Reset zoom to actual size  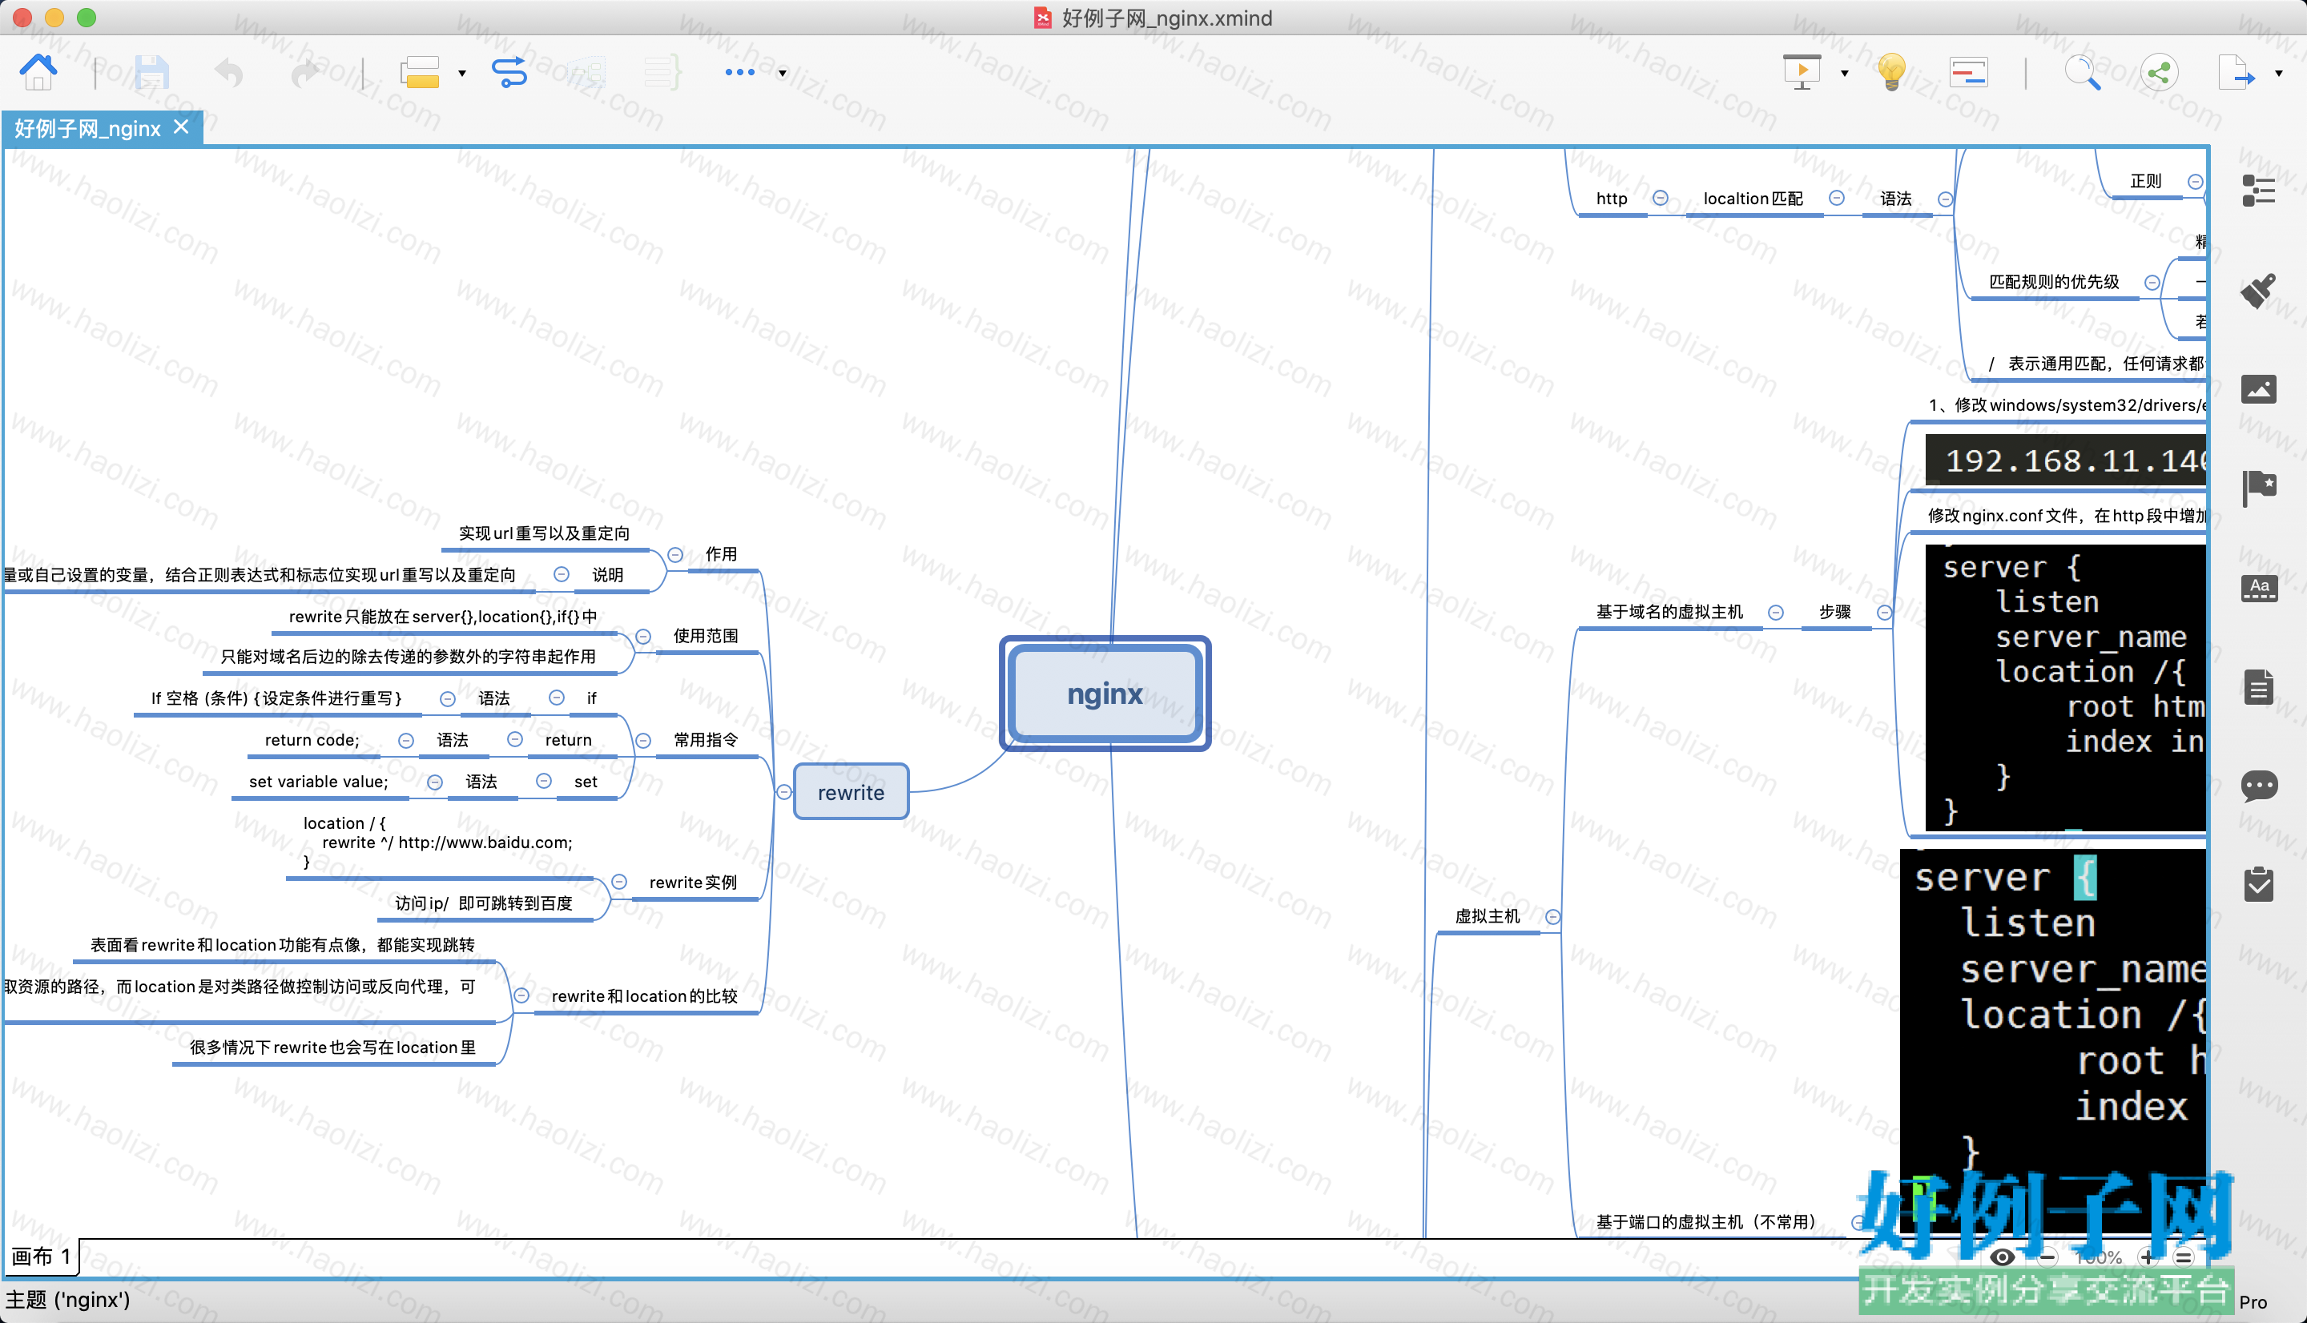coord(2184,1257)
